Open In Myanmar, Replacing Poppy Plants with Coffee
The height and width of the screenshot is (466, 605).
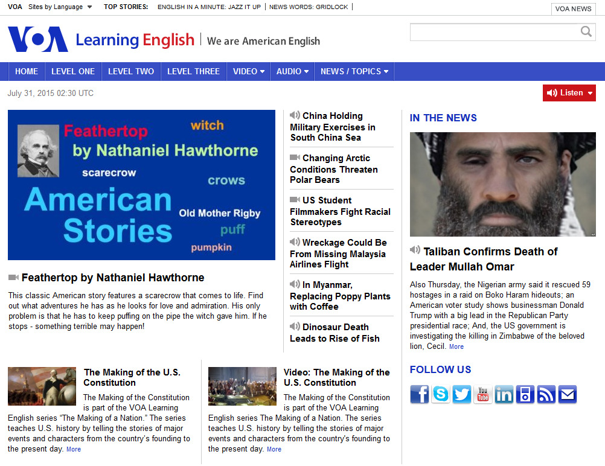[340, 296]
